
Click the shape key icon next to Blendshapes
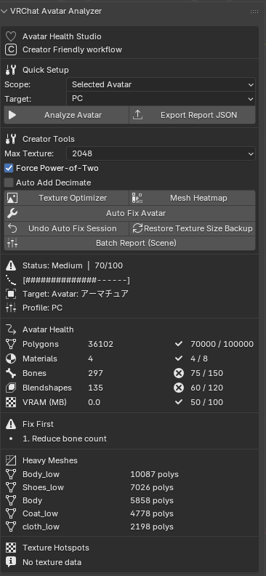12,388
